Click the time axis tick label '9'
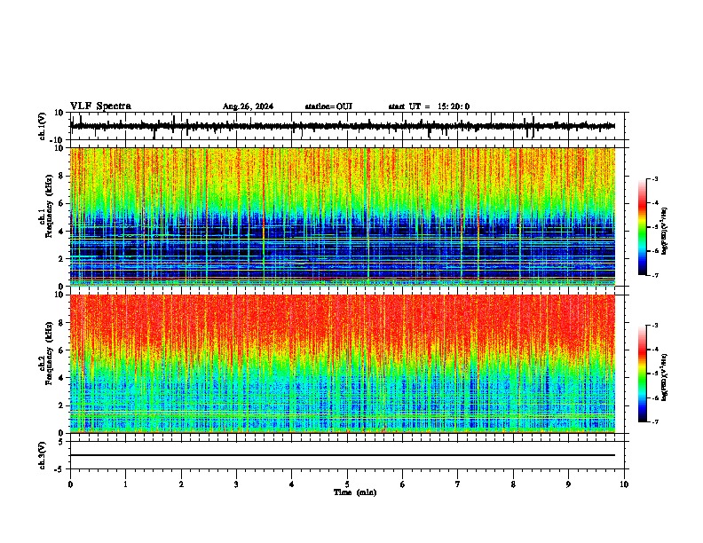This screenshot has width=703, height=543. (x=568, y=484)
